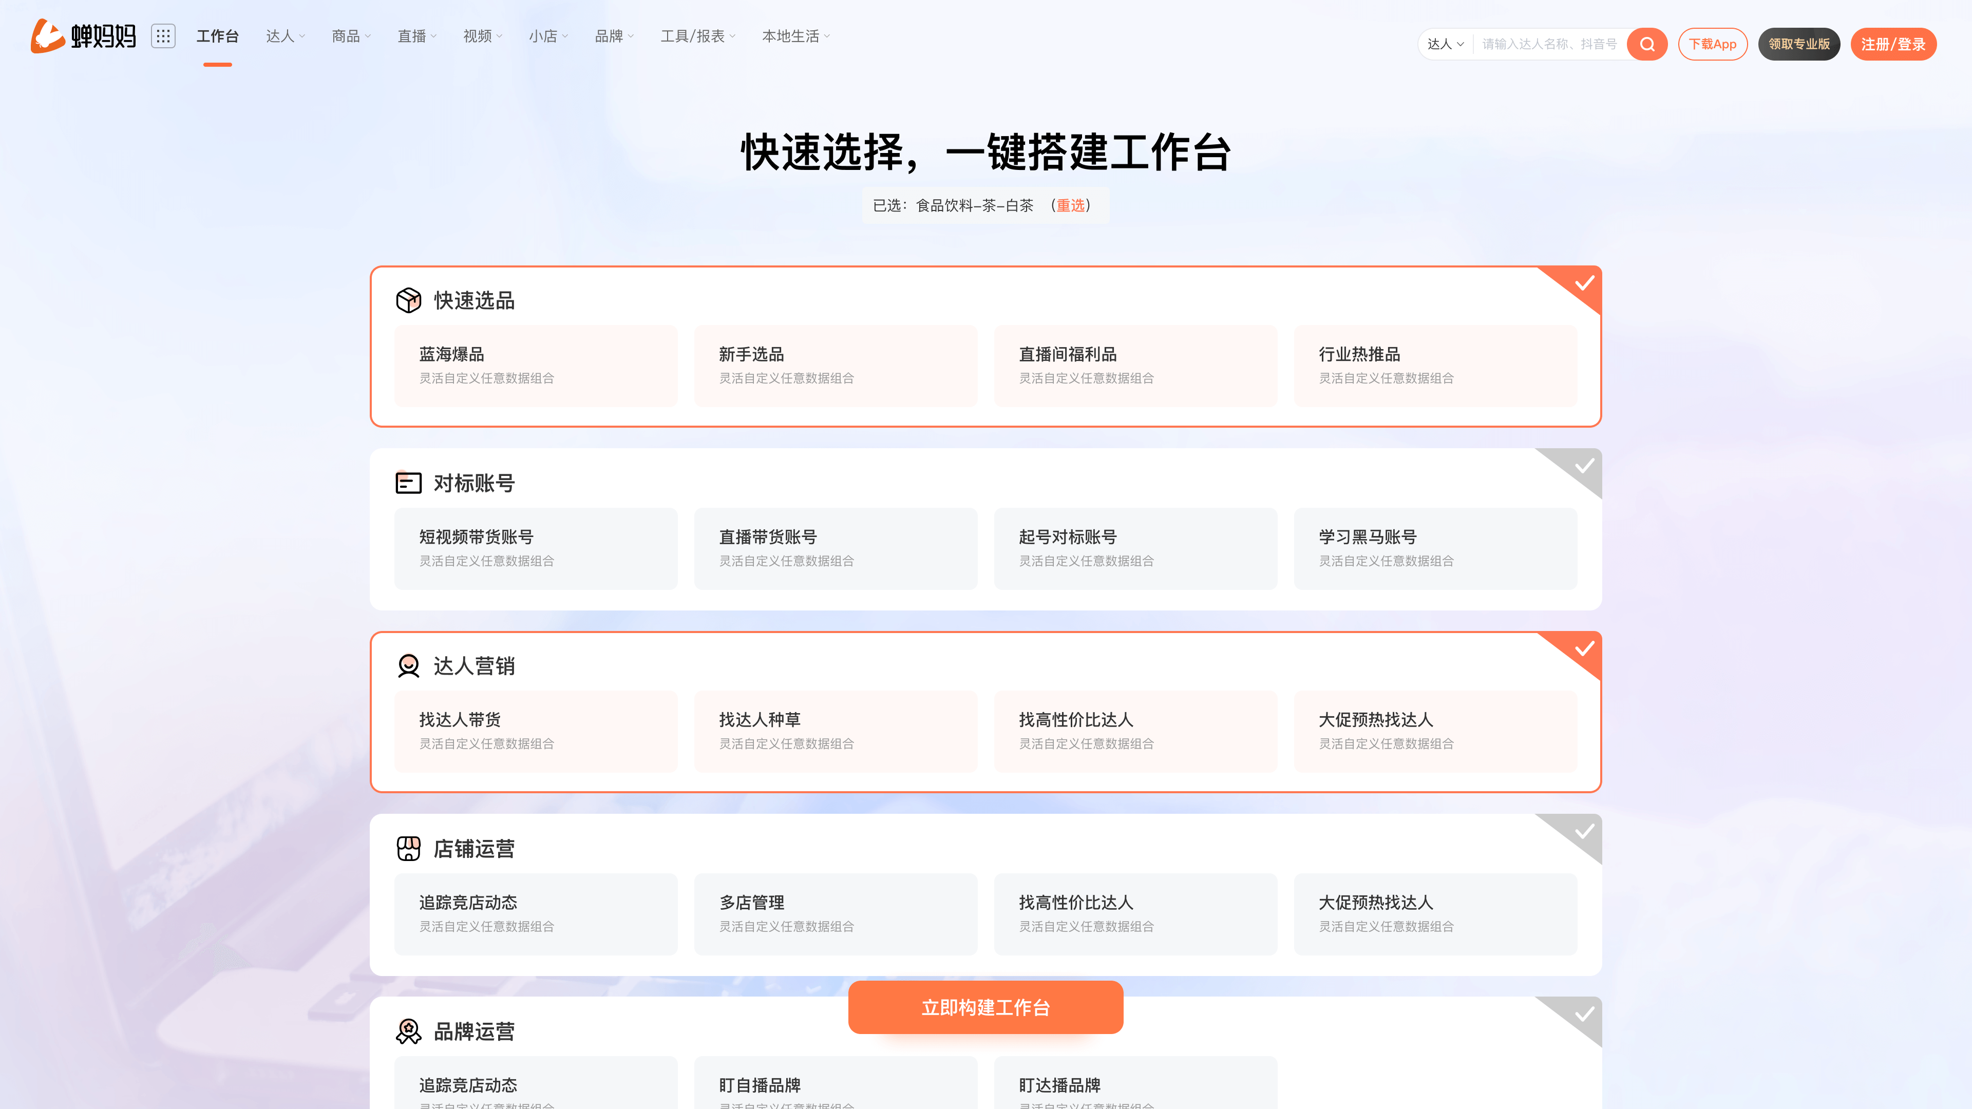Click the 店铺运营 shop icon
Viewport: 1972px width, 1109px height.
coord(408,848)
